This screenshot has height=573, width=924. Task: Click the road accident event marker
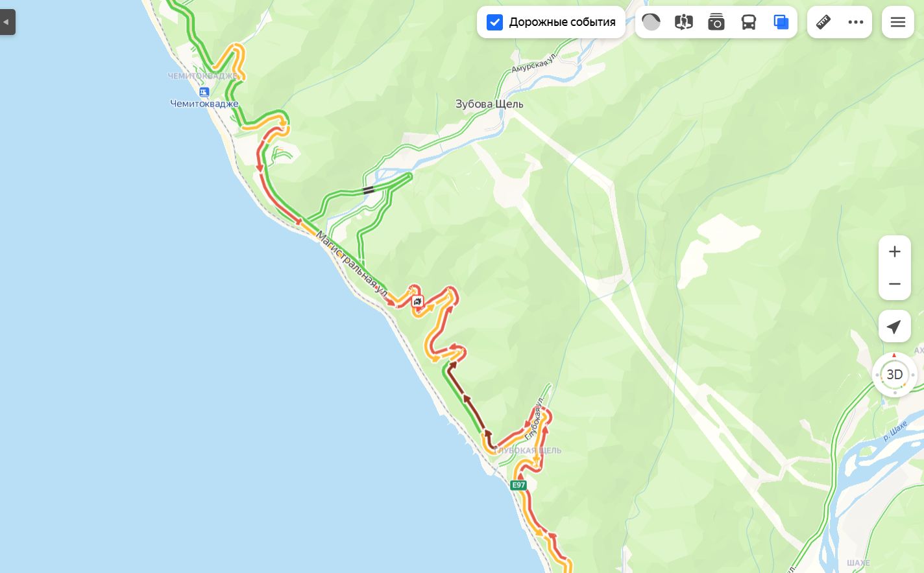coord(417,301)
